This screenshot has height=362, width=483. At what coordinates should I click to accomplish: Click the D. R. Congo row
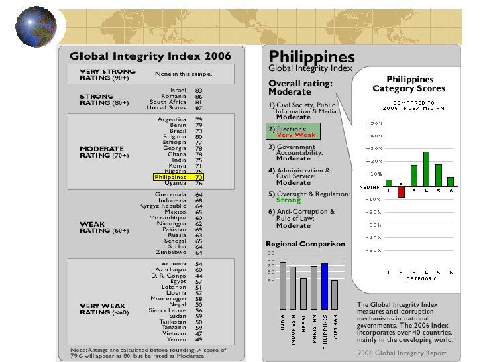coord(177,276)
